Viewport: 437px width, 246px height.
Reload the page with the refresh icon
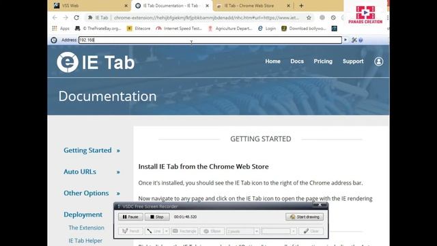coord(76,18)
